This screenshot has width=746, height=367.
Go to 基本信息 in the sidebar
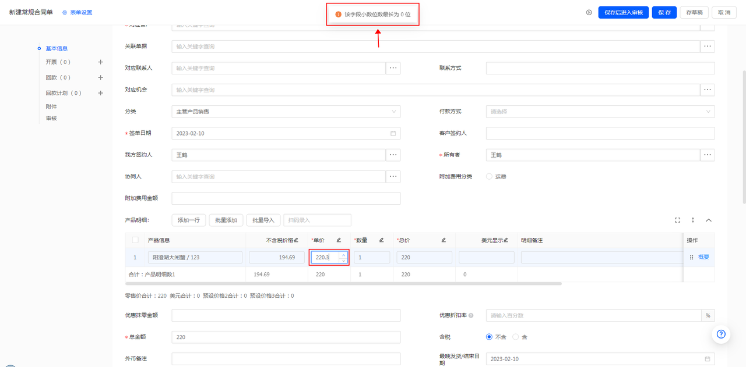pos(57,48)
